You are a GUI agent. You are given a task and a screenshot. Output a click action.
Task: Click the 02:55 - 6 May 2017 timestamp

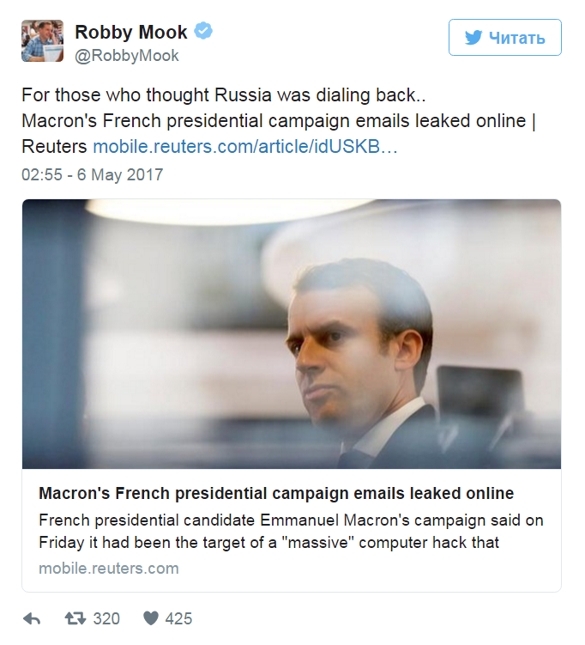coord(92,175)
